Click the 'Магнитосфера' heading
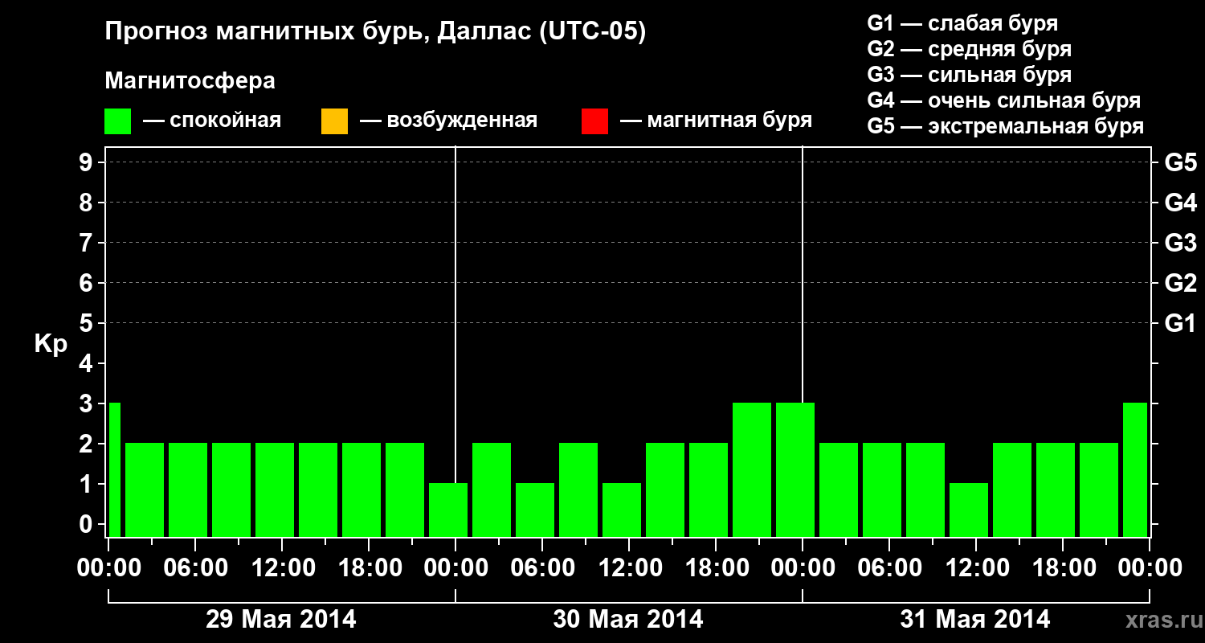 click(x=190, y=81)
